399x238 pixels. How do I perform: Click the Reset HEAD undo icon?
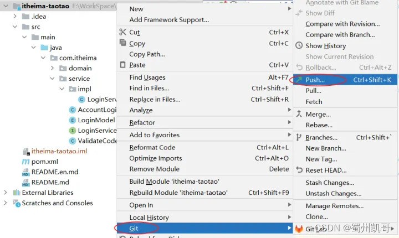coord(299,170)
